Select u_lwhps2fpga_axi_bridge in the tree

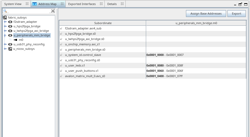click(x=31, y=31)
